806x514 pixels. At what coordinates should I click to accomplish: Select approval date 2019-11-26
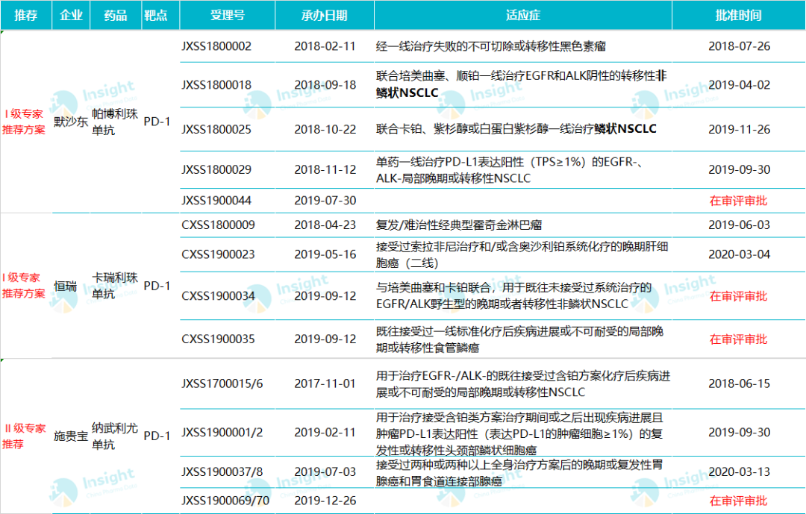[739, 130]
